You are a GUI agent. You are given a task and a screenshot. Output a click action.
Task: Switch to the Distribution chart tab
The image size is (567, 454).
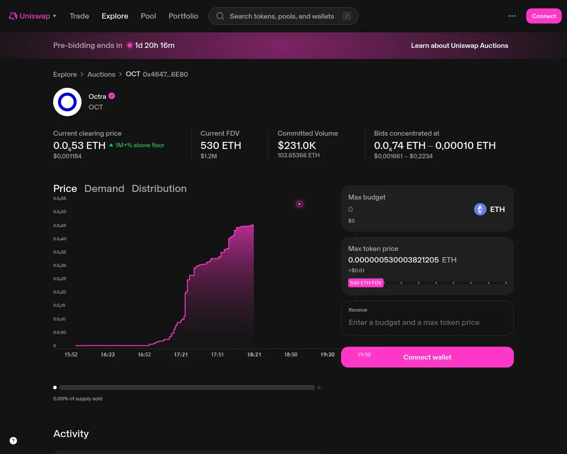[159, 188]
